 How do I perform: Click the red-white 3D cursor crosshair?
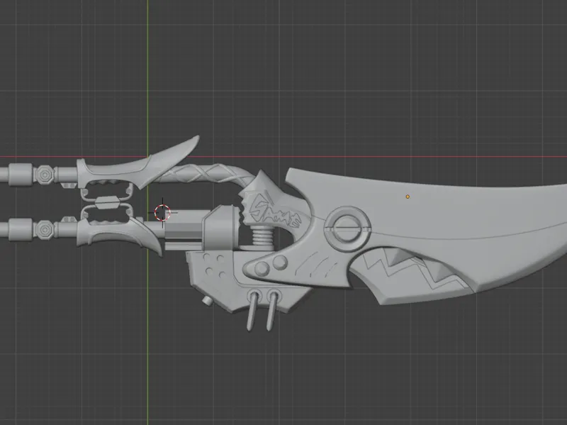[162, 213]
